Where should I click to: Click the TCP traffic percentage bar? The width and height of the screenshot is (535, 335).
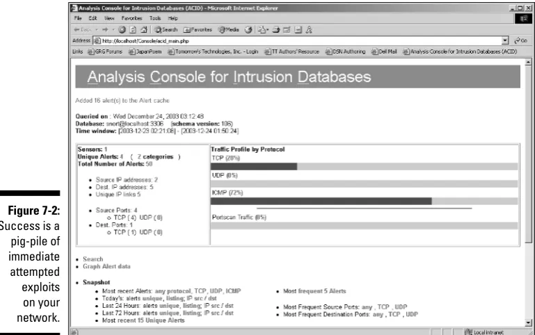click(x=364, y=167)
